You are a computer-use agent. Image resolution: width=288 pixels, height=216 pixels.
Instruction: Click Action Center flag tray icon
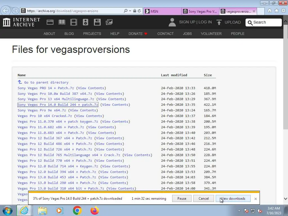pos(246,211)
